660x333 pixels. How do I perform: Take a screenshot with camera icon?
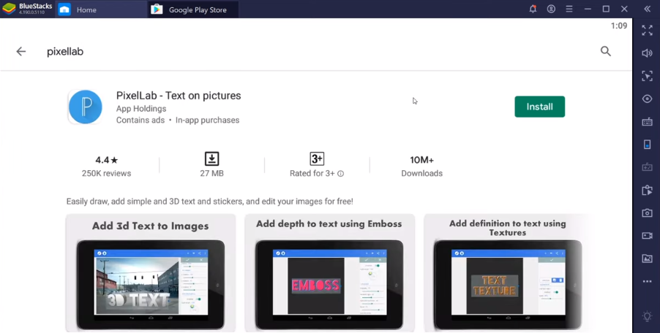pyautogui.click(x=647, y=213)
